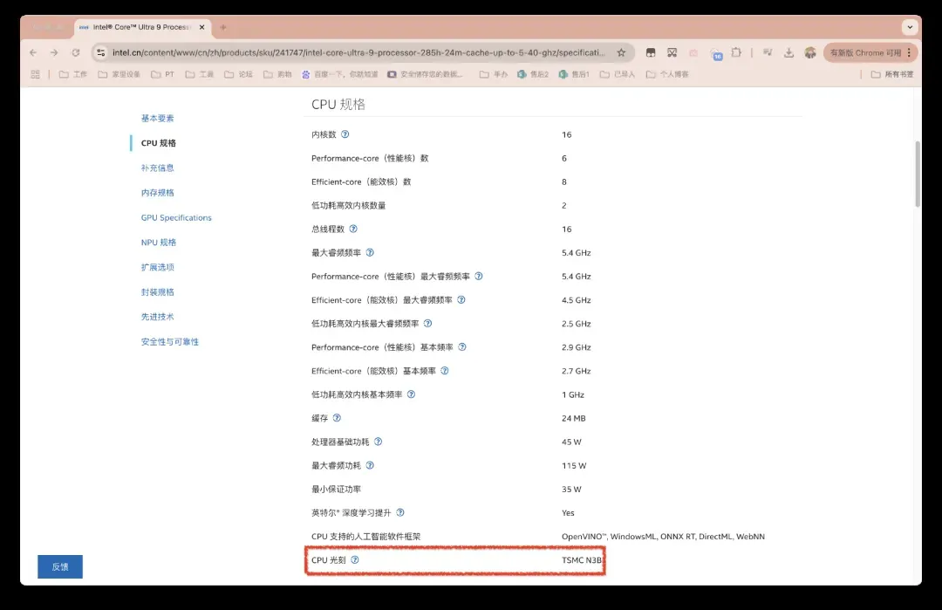Image resolution: width=942 pixels, height=610 pixels.
Task: Click the info icon beside CPU 光刻
Action: pos(355,560)
